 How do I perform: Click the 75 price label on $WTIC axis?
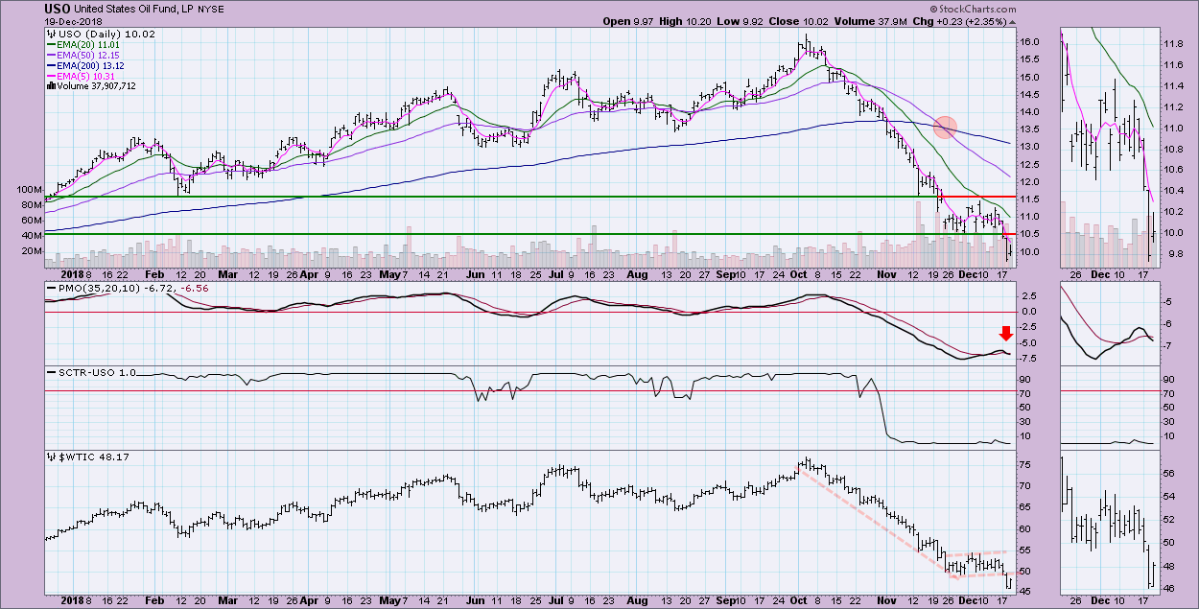pyautogui.click(x=1026, y=464)
